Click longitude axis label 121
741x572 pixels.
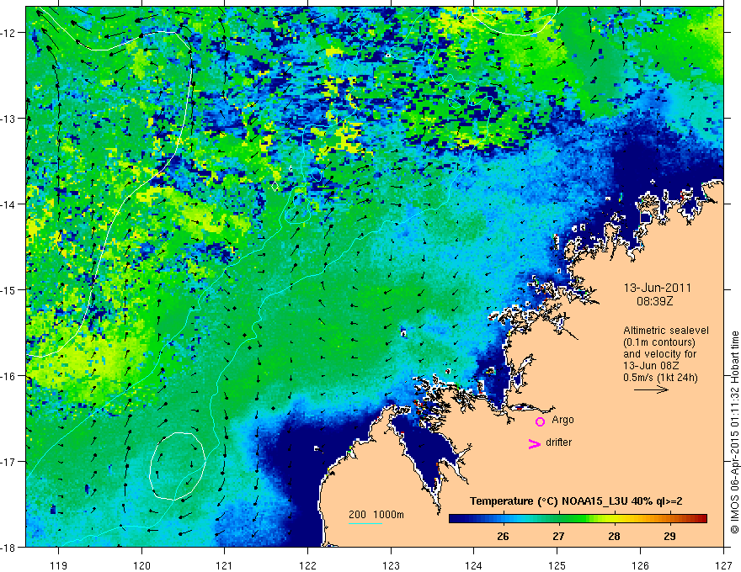coord(224,565)
